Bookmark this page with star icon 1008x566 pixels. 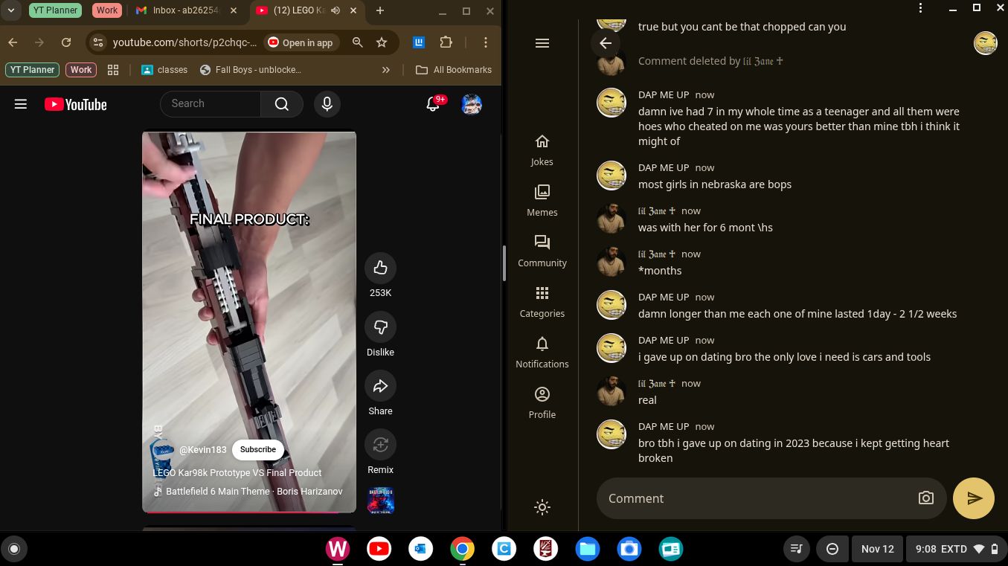point(382,42)
